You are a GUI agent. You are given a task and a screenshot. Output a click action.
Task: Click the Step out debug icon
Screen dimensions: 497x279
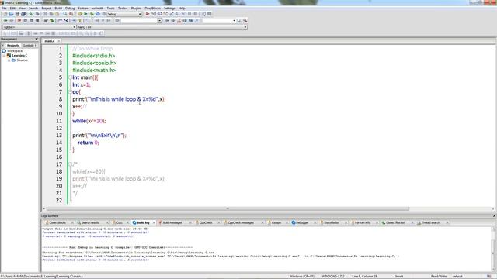coord(172,14)
